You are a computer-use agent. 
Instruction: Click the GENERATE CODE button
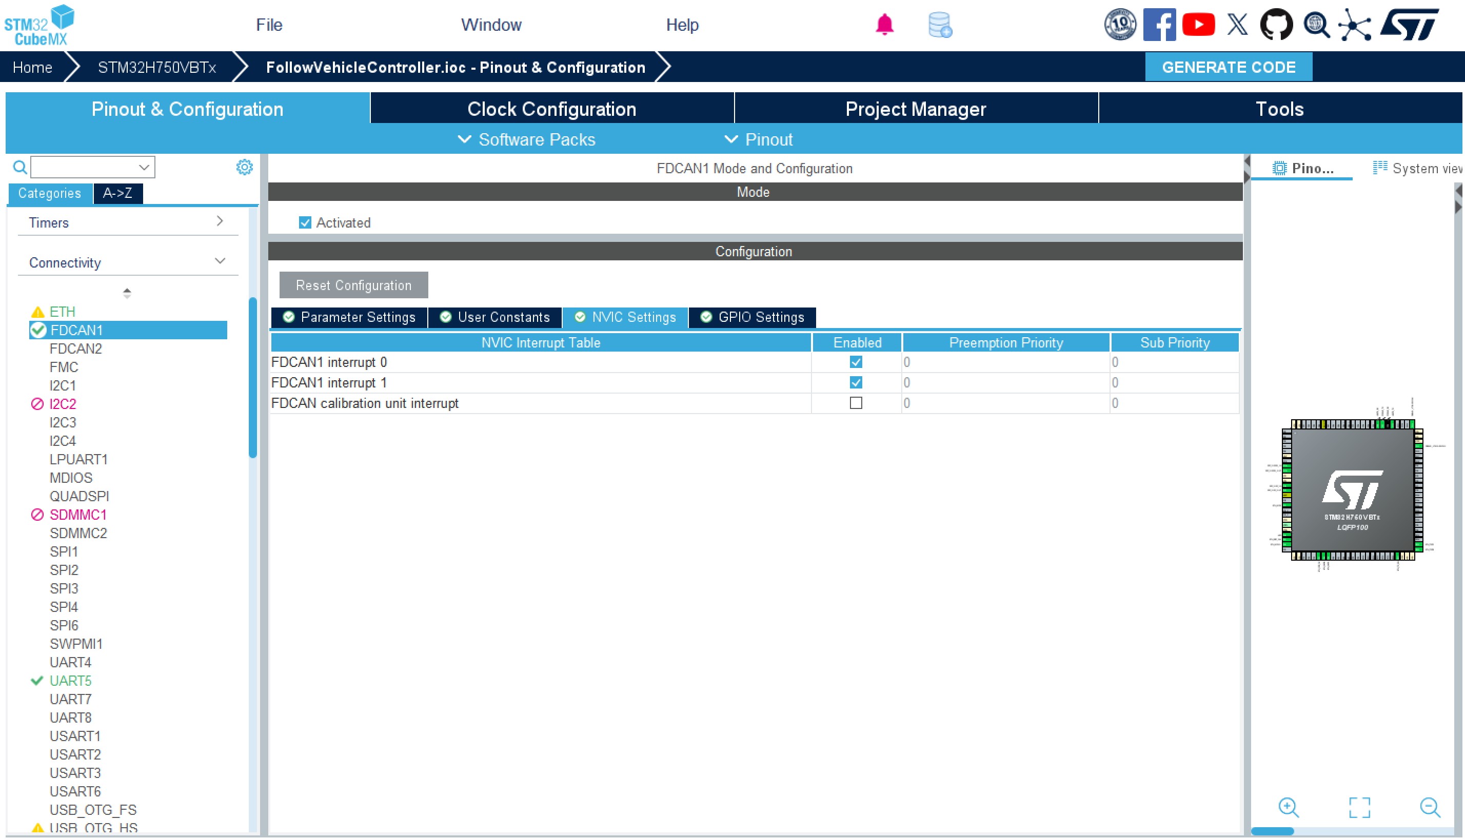pyautogui.click(x=1228, y=68)
